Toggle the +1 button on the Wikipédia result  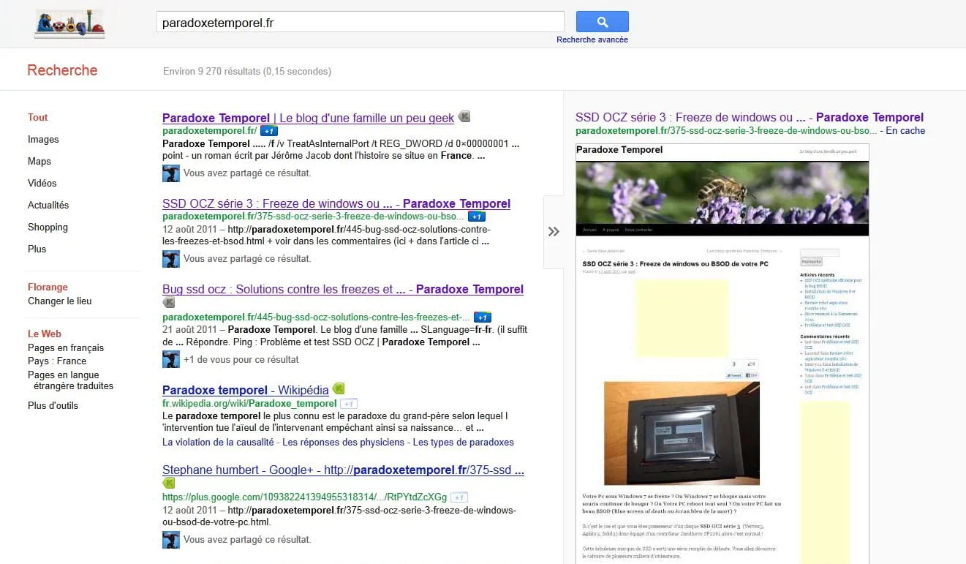coord(350,404)
